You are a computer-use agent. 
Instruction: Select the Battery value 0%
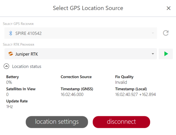point(9,82)
